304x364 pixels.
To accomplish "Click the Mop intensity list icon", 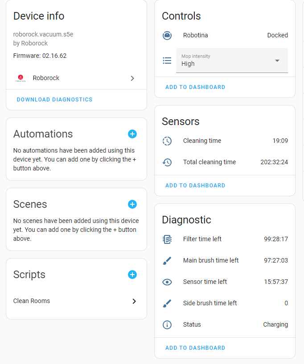I will tap(167, 60).
